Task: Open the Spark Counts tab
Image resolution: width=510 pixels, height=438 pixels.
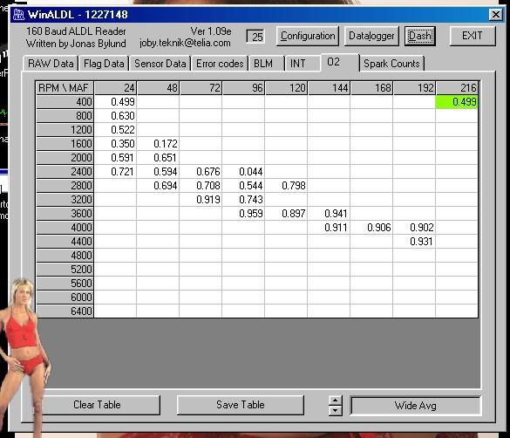Action: 391,64
